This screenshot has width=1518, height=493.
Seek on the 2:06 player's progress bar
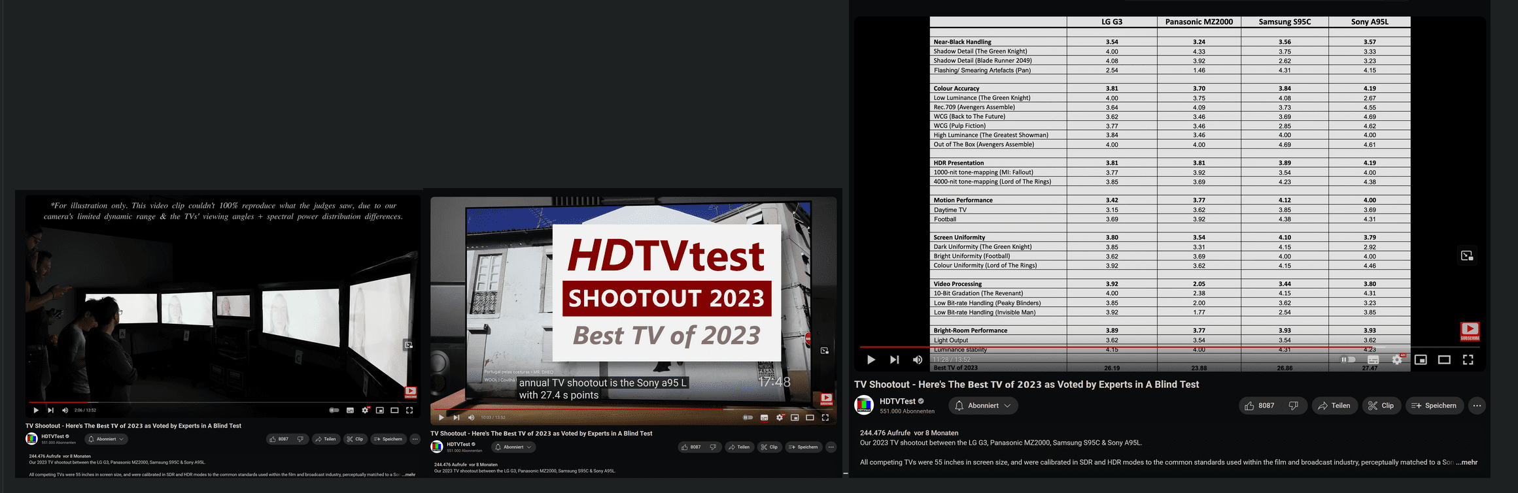coord(222,402)
